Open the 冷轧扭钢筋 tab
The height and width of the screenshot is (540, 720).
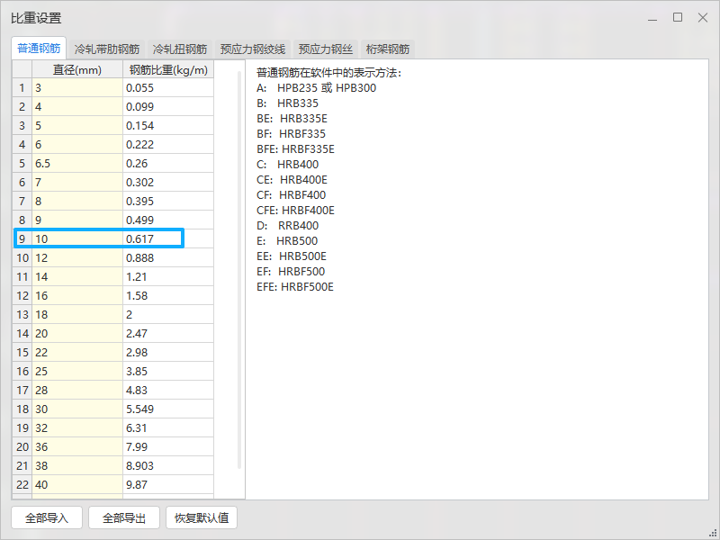pyautogui.click(x=178, y=49)
